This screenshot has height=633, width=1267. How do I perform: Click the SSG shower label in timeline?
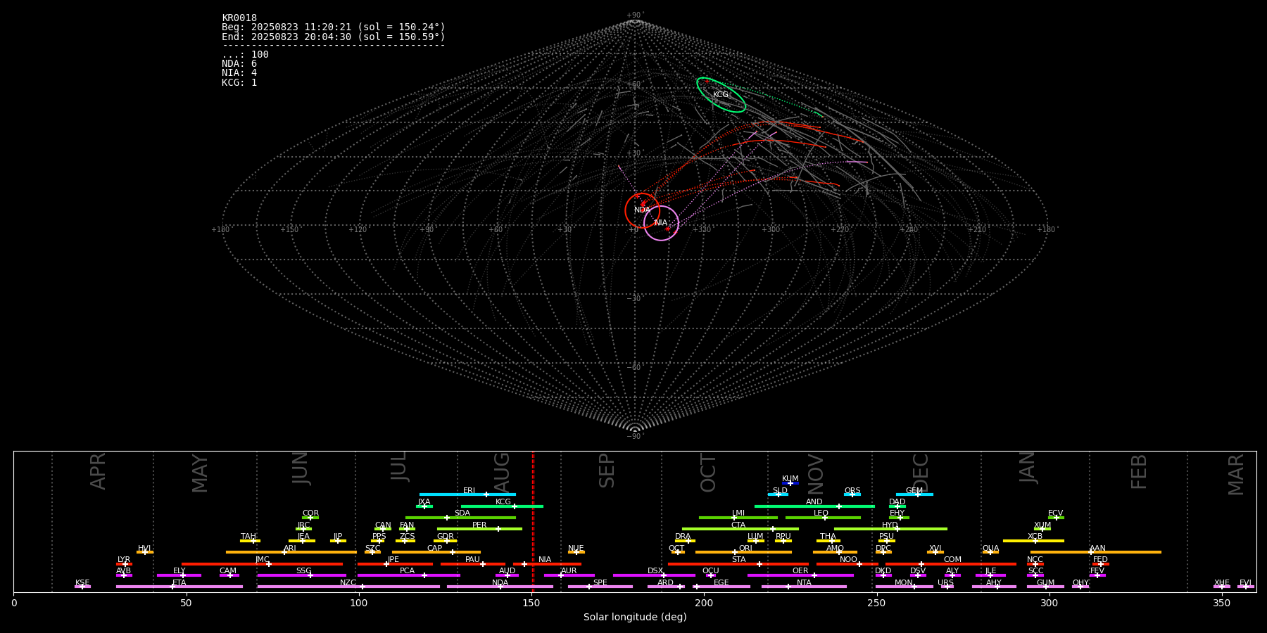tap(304, 571)
